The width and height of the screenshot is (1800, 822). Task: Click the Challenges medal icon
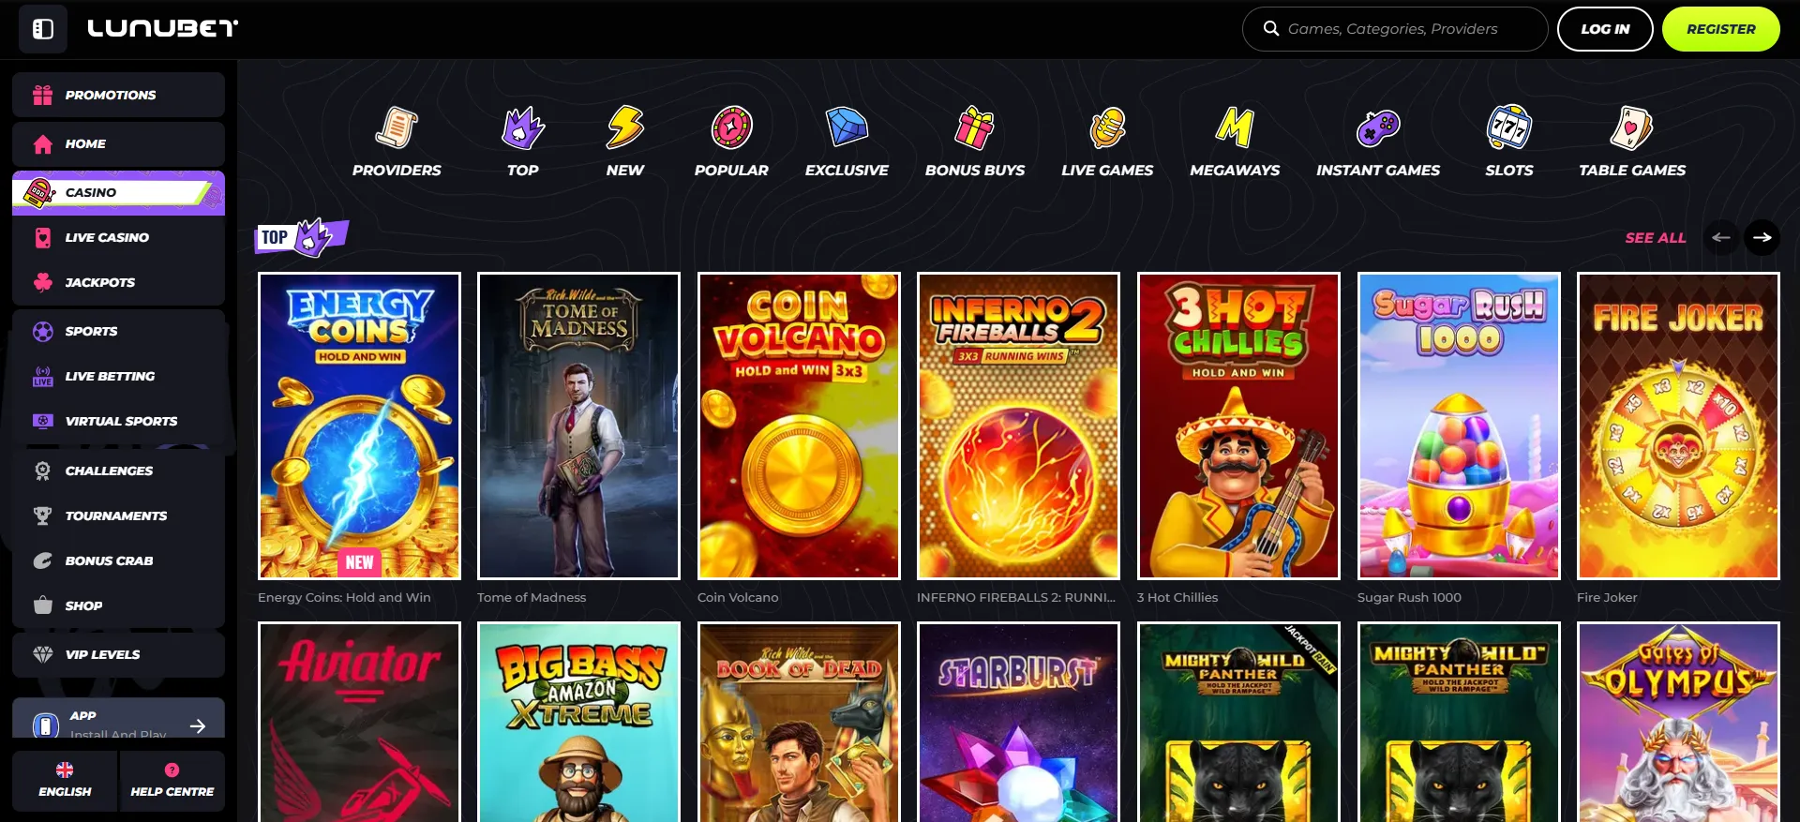(43, 471)
